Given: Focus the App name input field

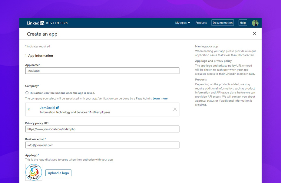Looking at the screenshot, I should click(102, 71).
